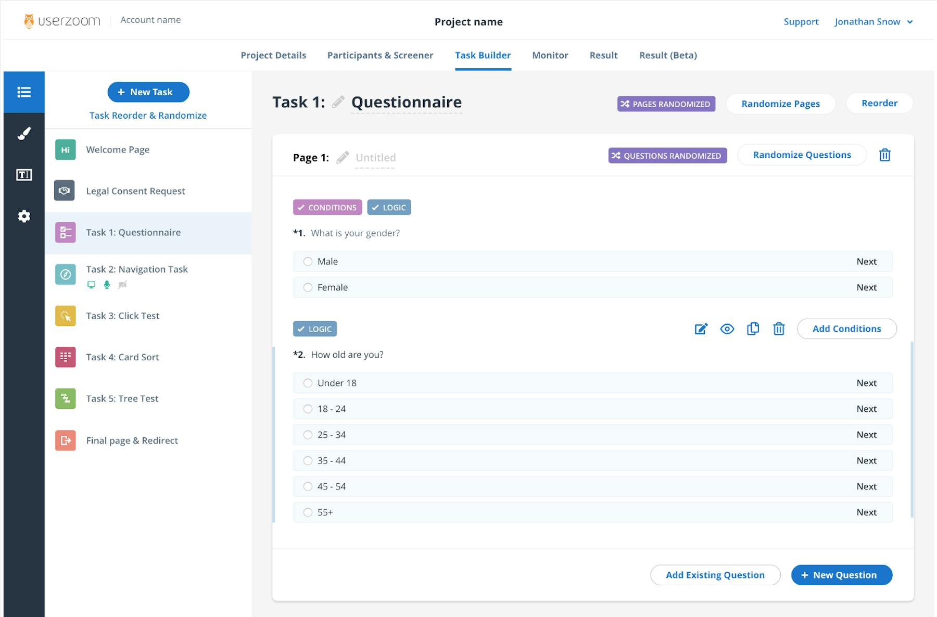
Task: Click the Questionnaire task title field
Action: tap(407, 102)
